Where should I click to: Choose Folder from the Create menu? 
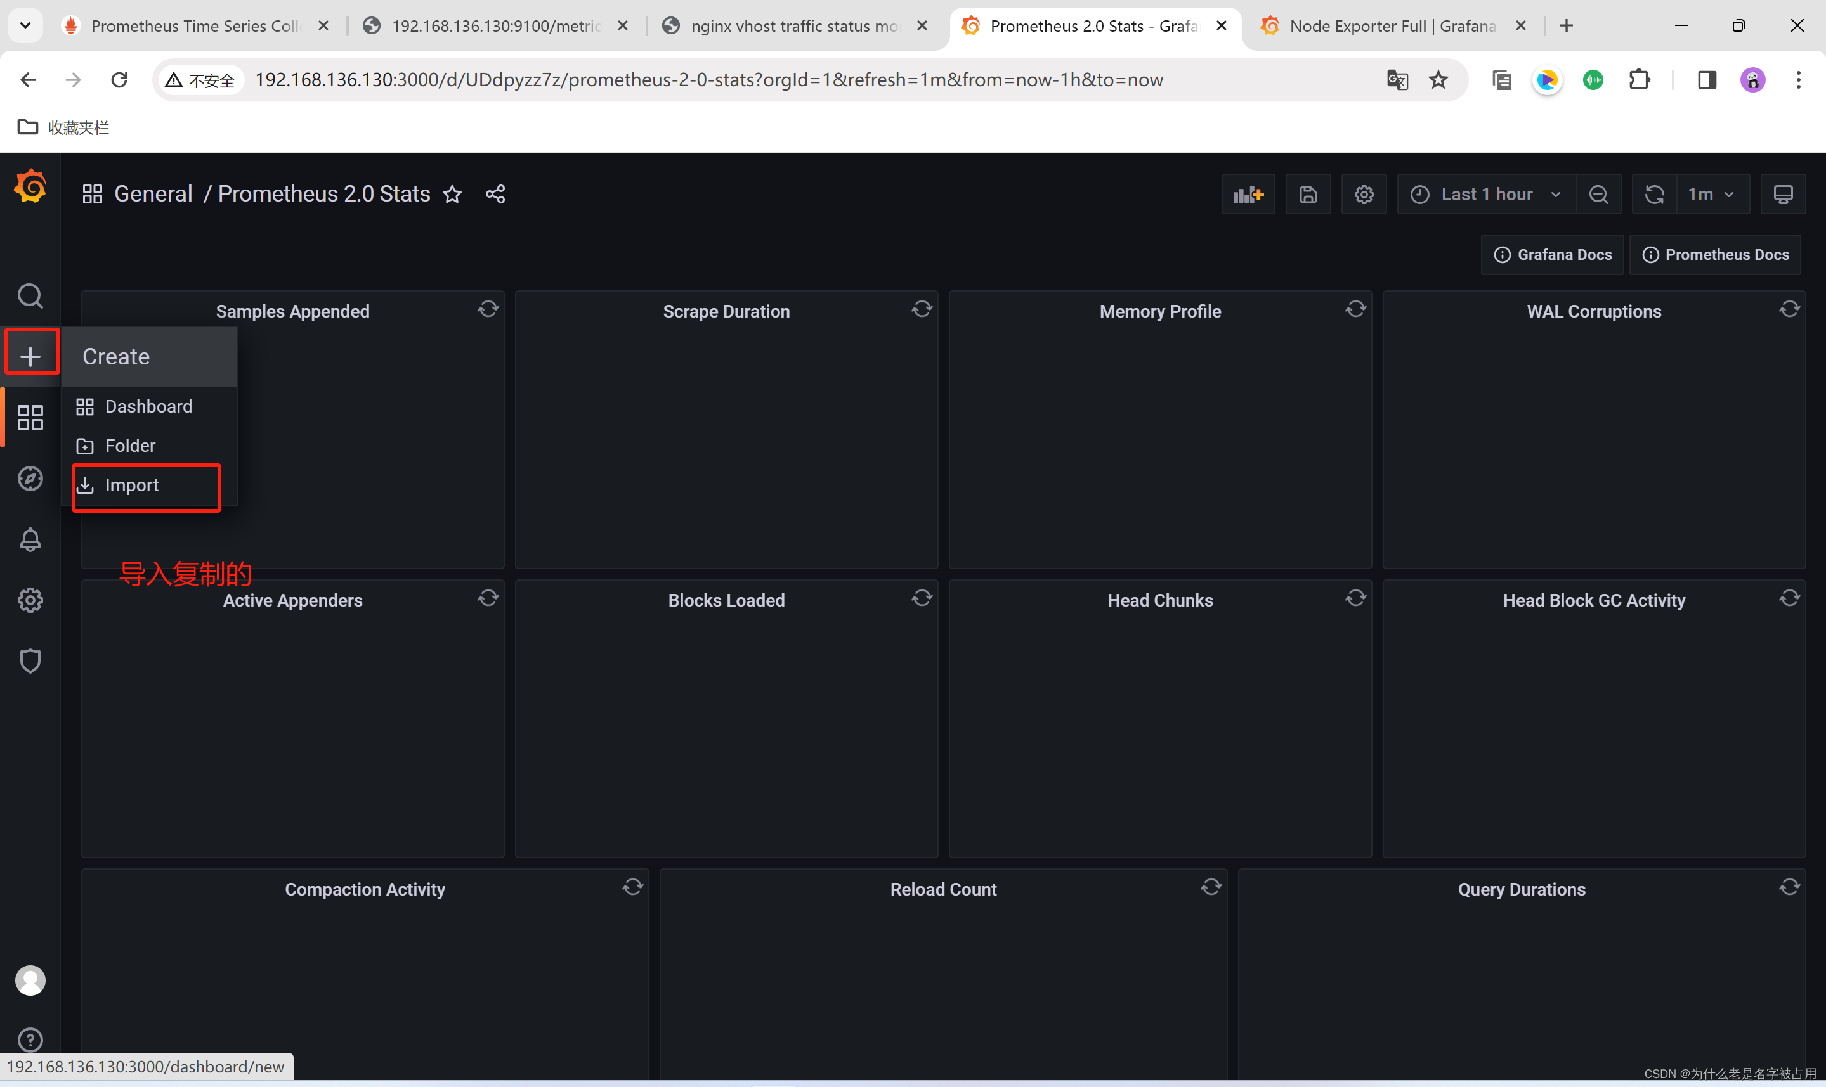pos(150,446)
